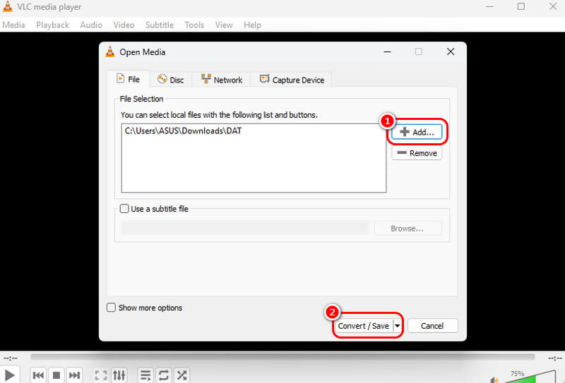Click the Cancel button
This screenshot has height=383, width=565.
432,326
